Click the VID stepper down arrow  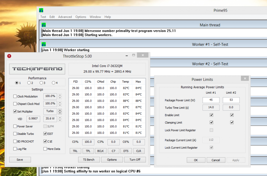(60, 120)
